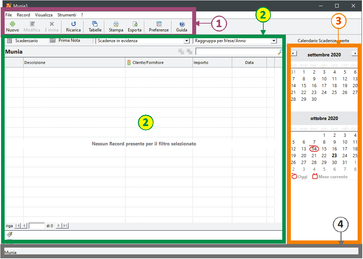Switch to the Scadenzario view
Image resolution: width=363 pixels, height=259 pixels.
(x=23, y=41)
